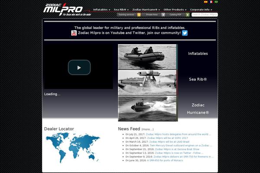Expand the Sea Rib® menu
Image resolution: width=260 pixels, height=173 pixels.
[121, 10]
